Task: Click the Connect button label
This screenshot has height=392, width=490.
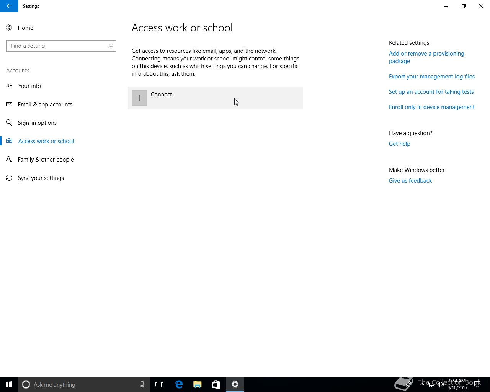Action: click(161, 95)
